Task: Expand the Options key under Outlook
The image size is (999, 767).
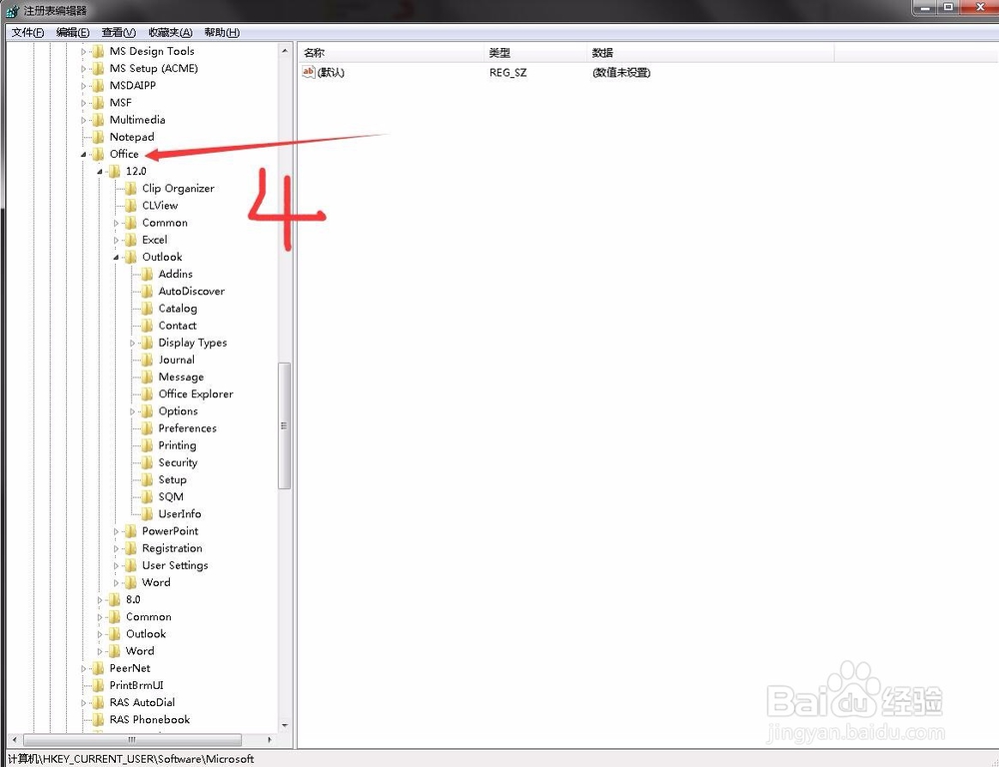Action: tap(133, 411)
